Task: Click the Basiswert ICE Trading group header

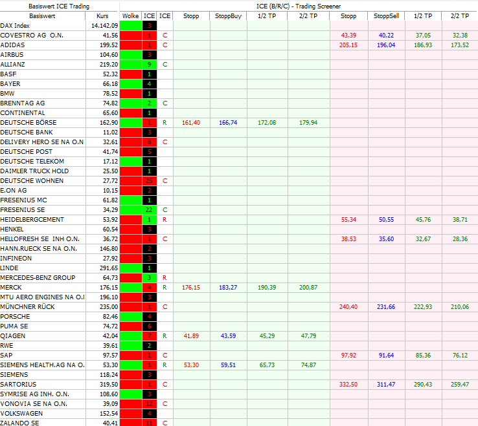Action: 59,6
